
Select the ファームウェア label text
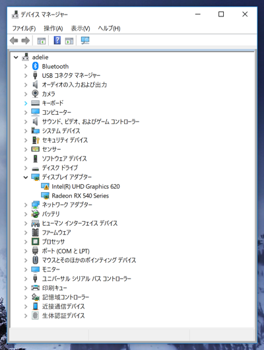tap(57, 232)
